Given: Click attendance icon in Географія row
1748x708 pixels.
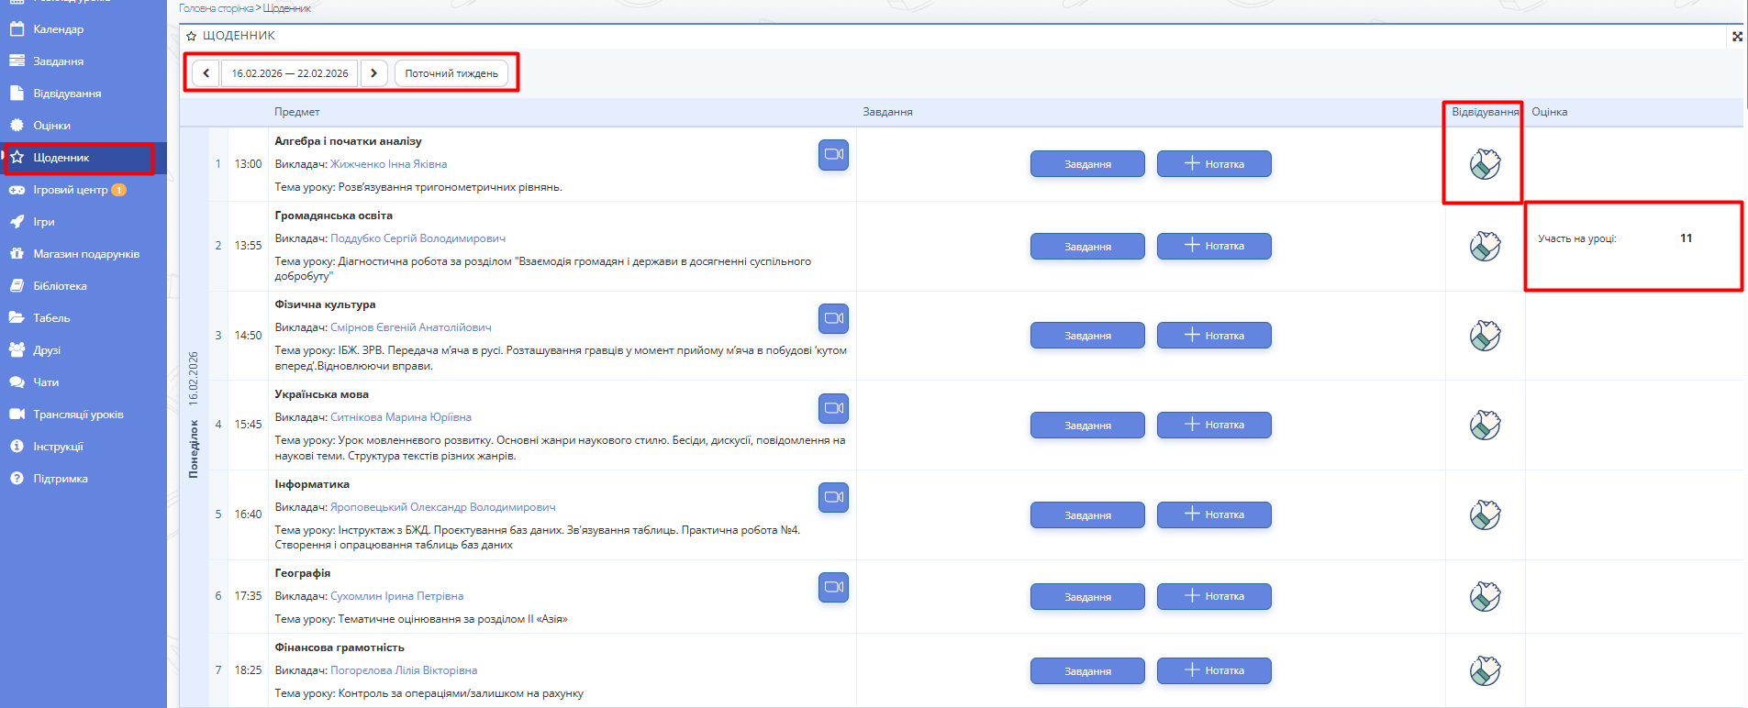Looking at the screenshot, I should coord(1485,597).
